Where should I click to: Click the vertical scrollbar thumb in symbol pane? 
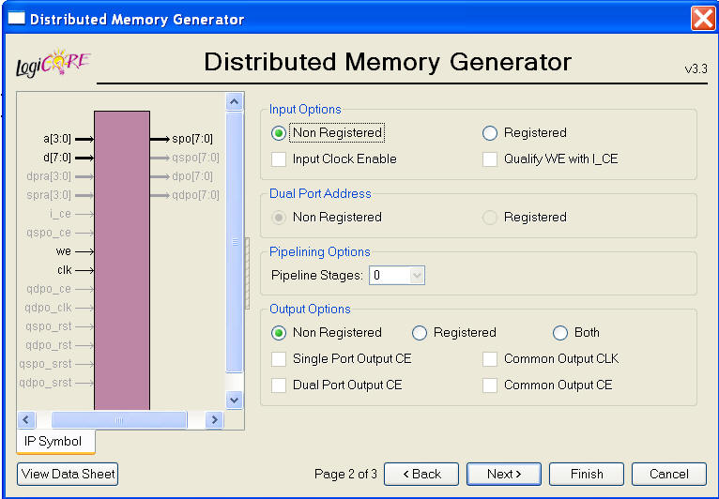[235, 242]
